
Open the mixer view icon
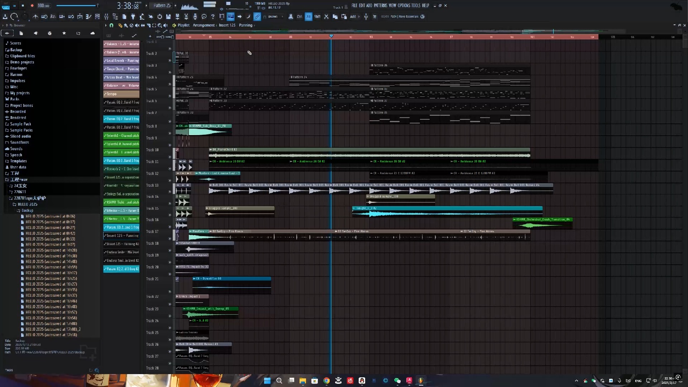[x=106, y=16]
